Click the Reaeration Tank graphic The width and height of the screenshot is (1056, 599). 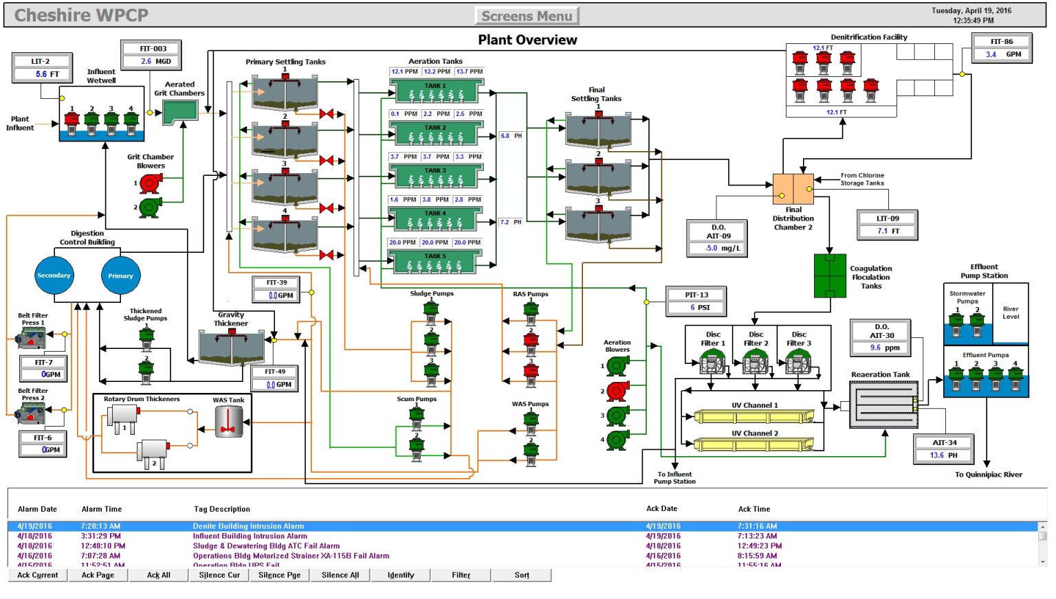883,405
